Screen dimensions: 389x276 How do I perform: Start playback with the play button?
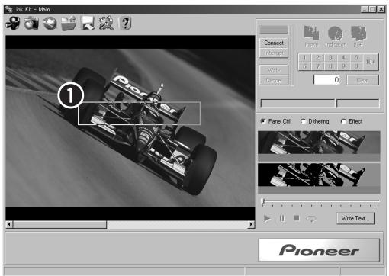267,218
